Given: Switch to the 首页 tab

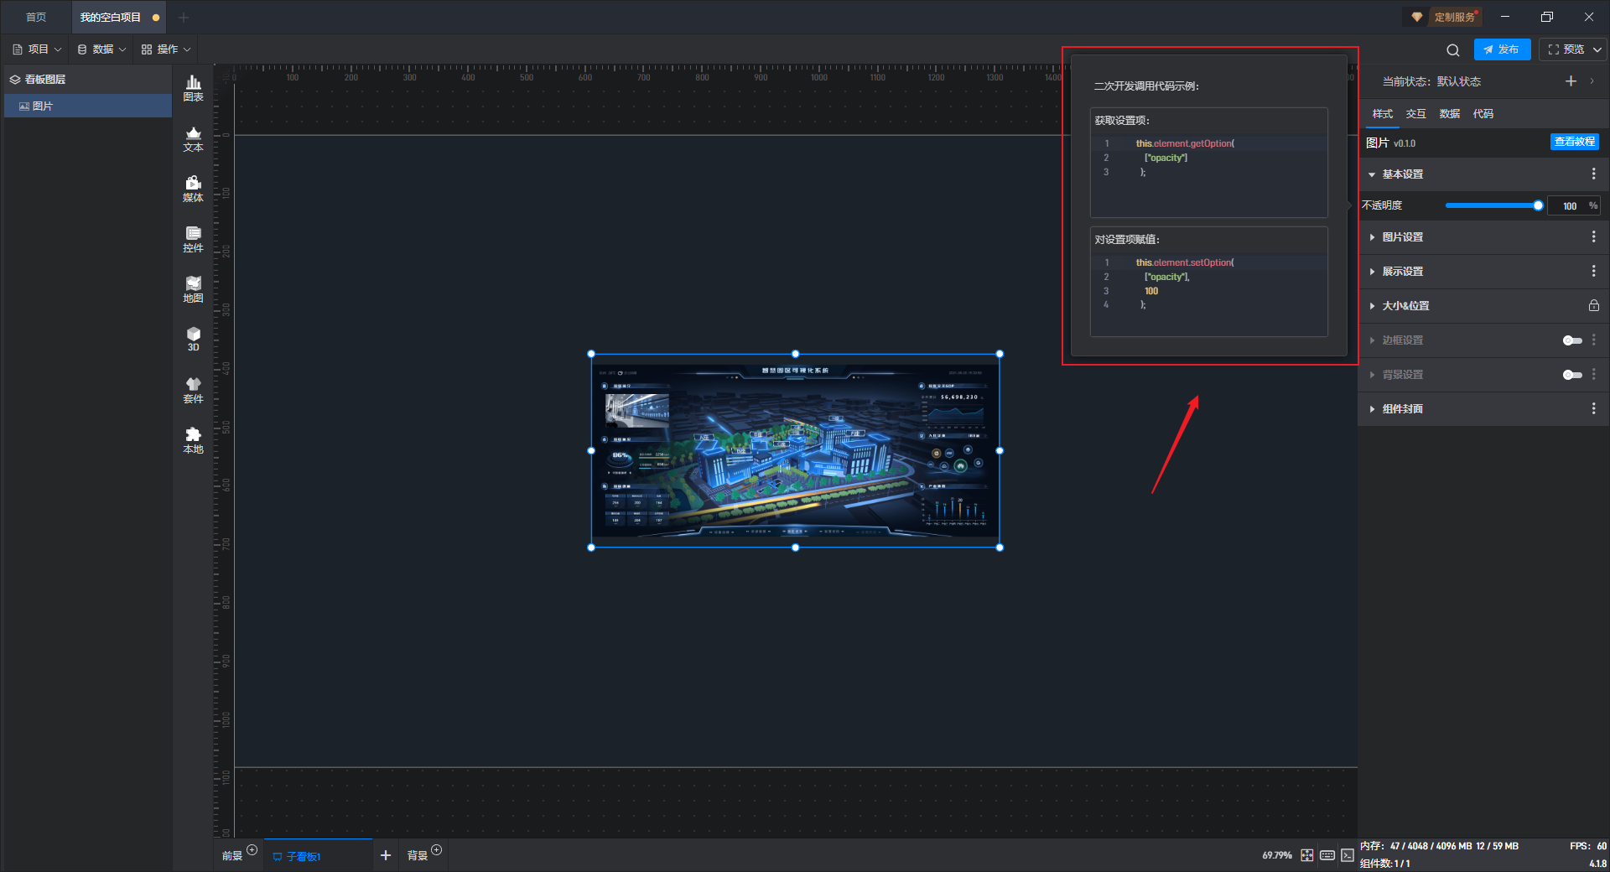Looking at the screenshot, I should (36, 17).
